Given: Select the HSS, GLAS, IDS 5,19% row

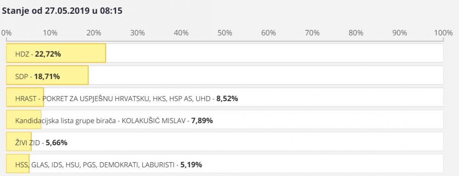Looking at the screenshot, I should pos(225,164).
